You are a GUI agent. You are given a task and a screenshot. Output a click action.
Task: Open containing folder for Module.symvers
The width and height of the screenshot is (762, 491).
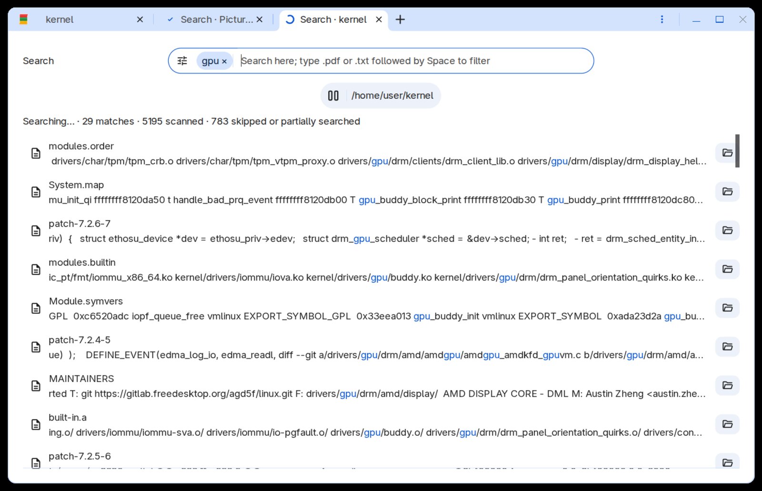727,308
